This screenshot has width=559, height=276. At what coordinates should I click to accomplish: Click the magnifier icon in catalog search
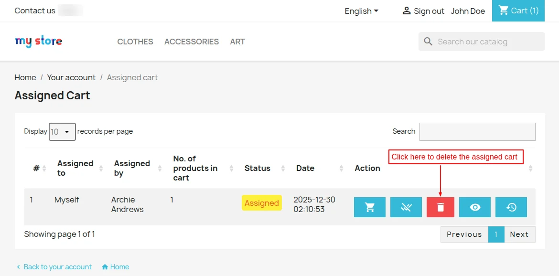428,42
